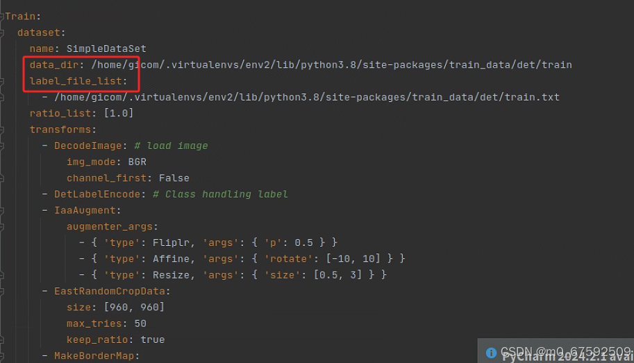The width and height of the screenshot is (634, 363).
Task: Click the 'Train:' key
Action: tap(23, 17)
